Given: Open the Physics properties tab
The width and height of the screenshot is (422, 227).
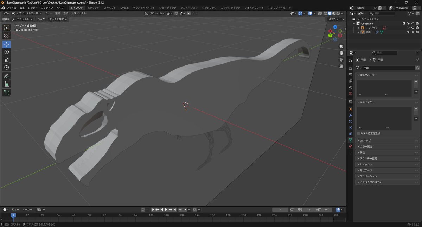Looking at the screenshot, I should [x=350, y=127].
